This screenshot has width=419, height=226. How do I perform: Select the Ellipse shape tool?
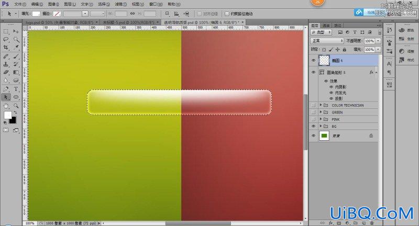tap(16, 97)
